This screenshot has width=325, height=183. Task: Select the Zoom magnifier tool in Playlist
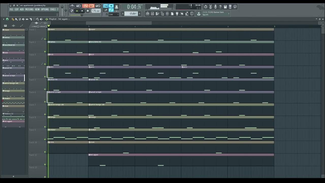click(38, 19)
